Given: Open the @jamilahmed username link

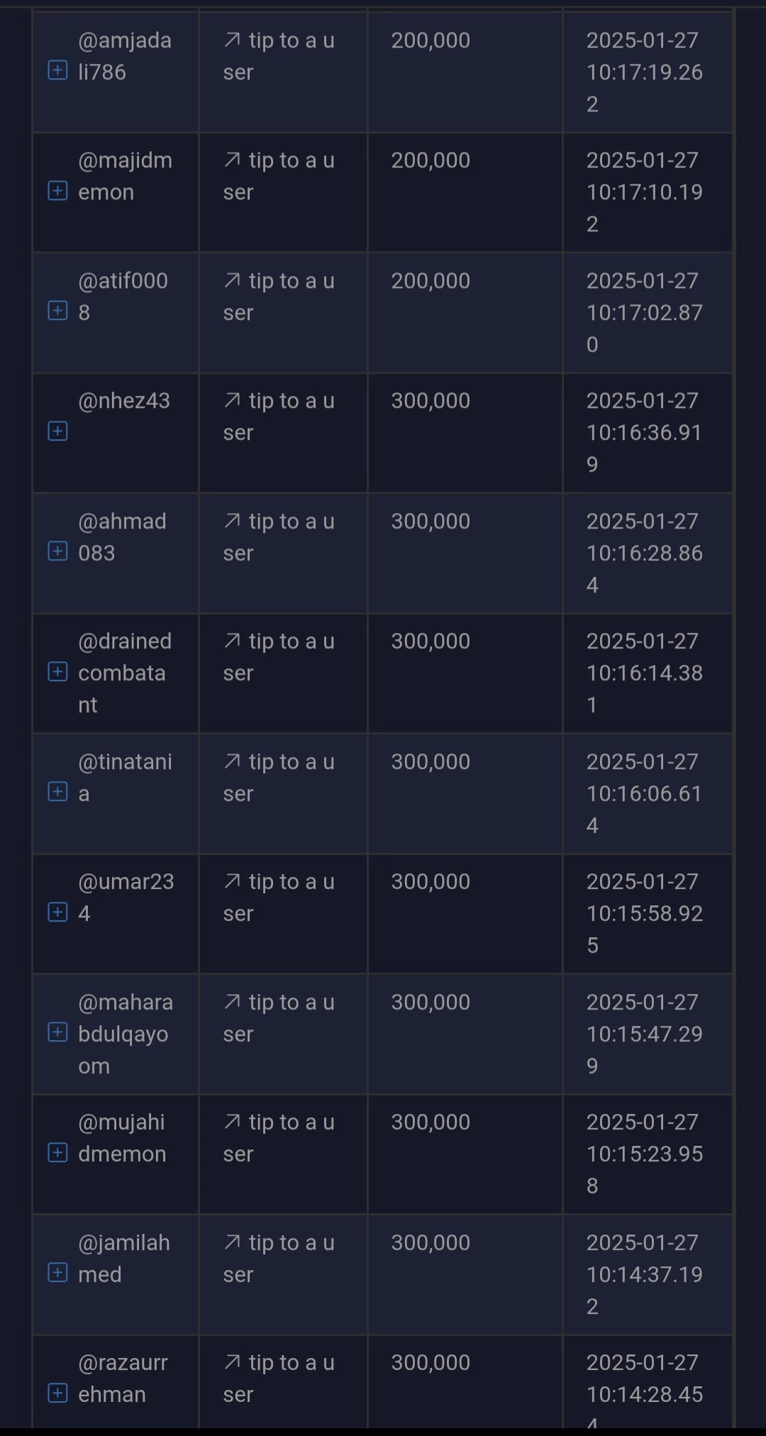Looking at the screenshot, I should [124, 1258].
